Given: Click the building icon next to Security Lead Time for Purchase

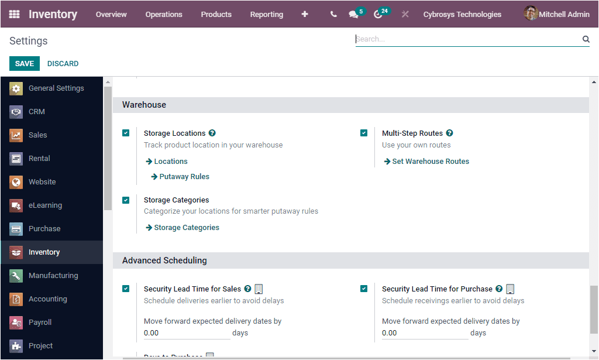Looking at the screenshot, I should point(510,289).
